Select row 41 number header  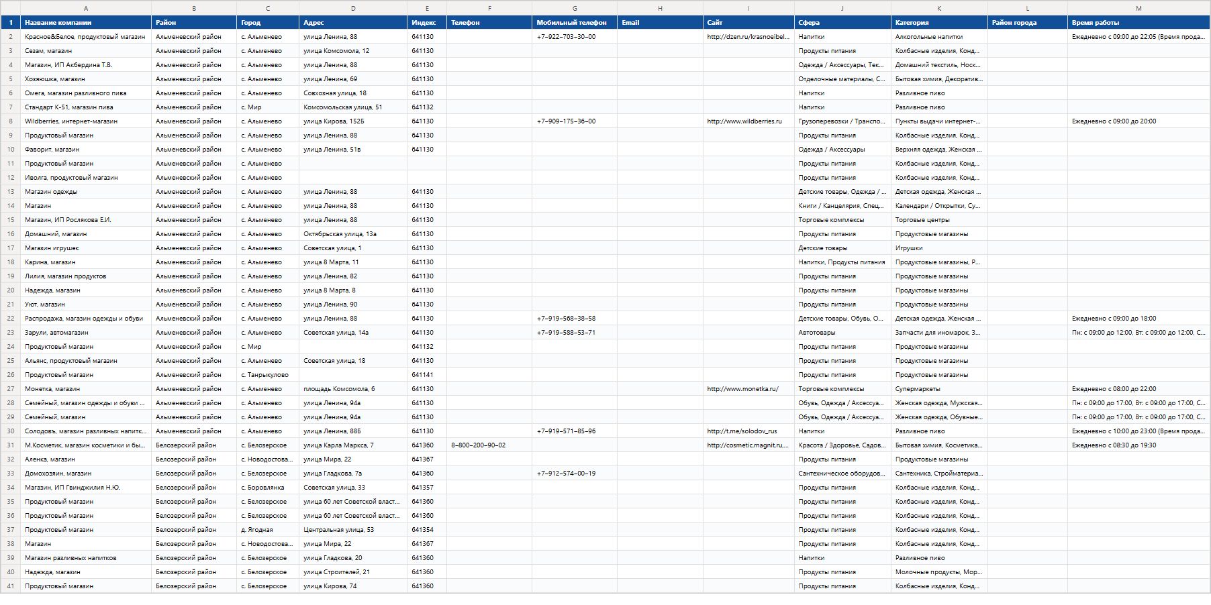pos(10,586)
